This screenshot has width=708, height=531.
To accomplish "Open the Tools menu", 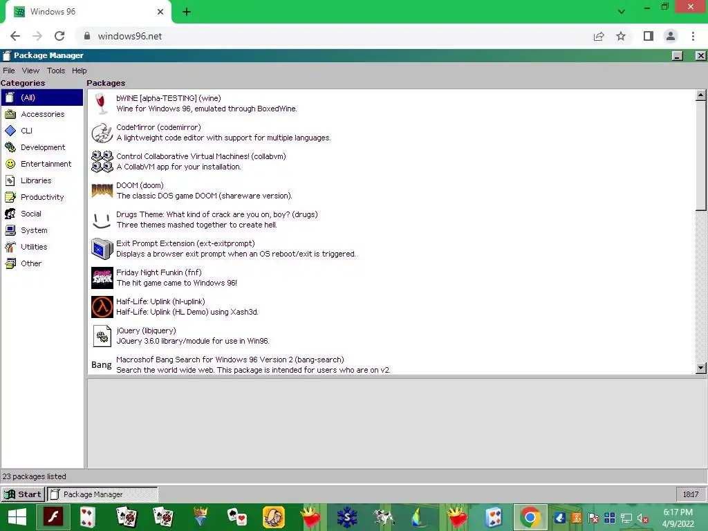I will coord(56,71).
